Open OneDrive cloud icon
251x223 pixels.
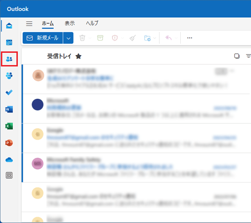(9, 160)
